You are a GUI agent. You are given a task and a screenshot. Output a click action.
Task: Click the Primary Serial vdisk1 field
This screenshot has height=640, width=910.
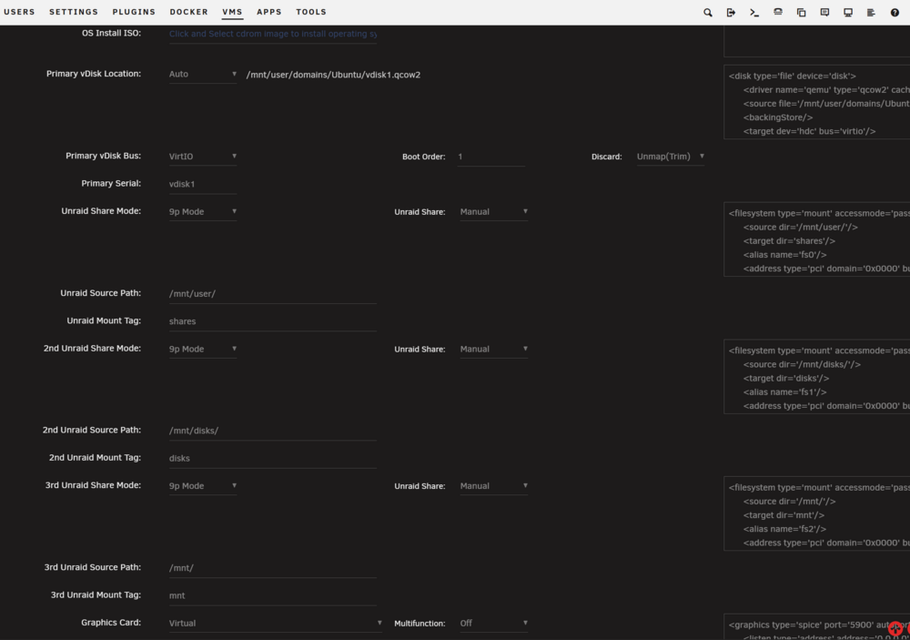(x=203, y=184)
